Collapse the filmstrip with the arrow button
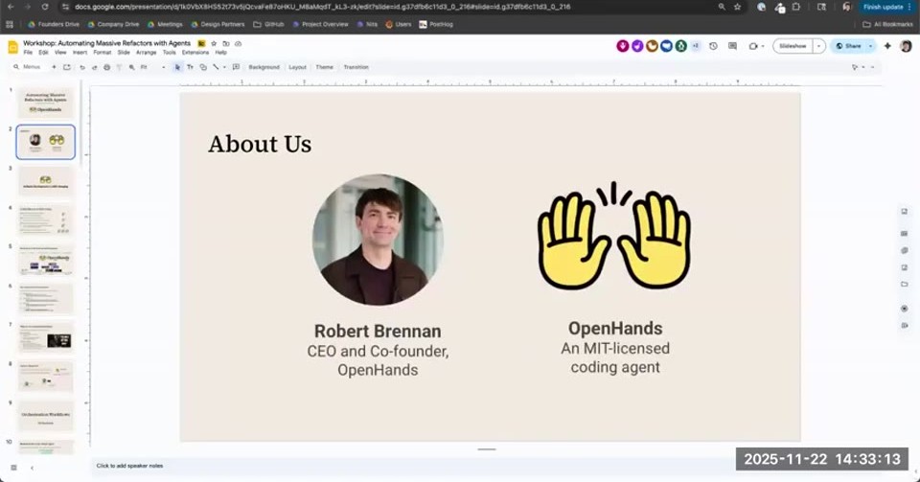Screen dimensions: 920x482 [32, 468]
